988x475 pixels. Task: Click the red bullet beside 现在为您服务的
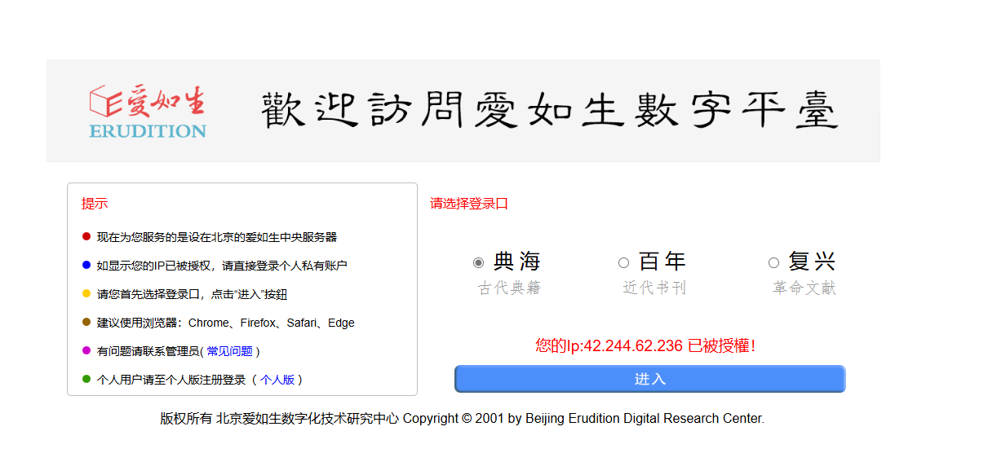(86, 236)
